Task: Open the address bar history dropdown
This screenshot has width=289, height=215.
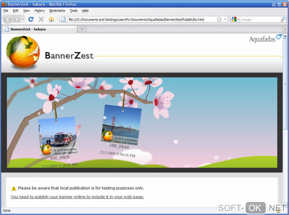Action: pos(225,19)
